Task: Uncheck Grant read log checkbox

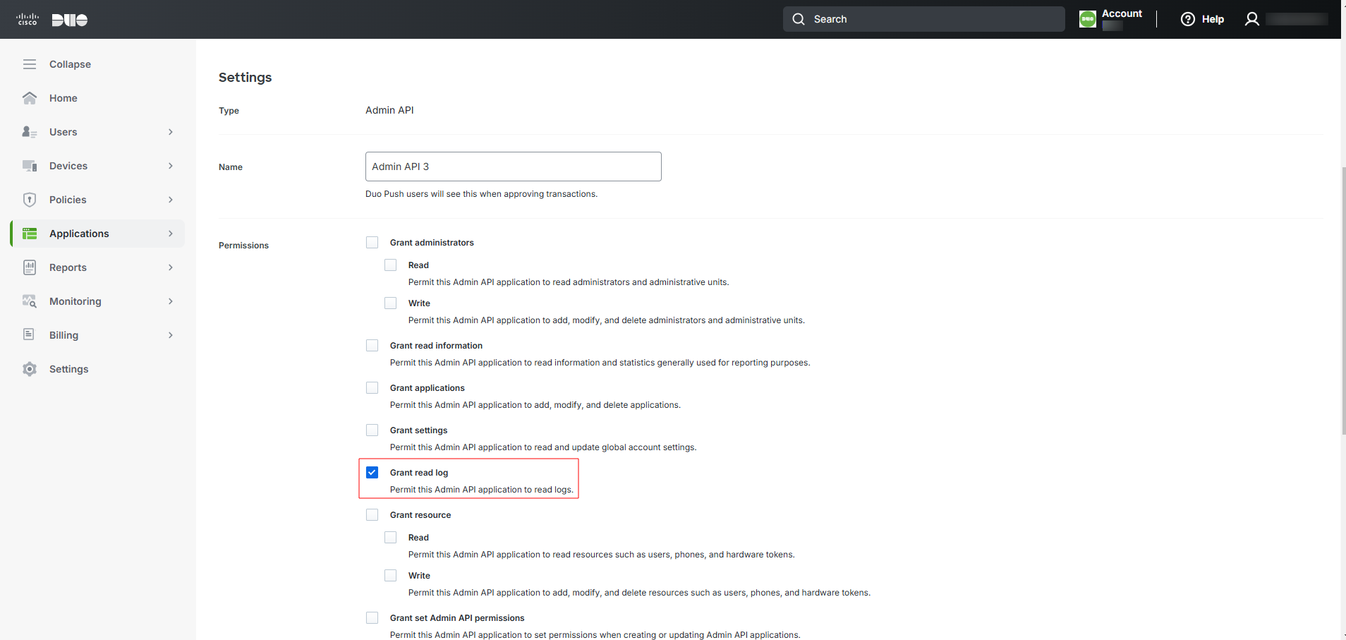Action: pos(372,473)
